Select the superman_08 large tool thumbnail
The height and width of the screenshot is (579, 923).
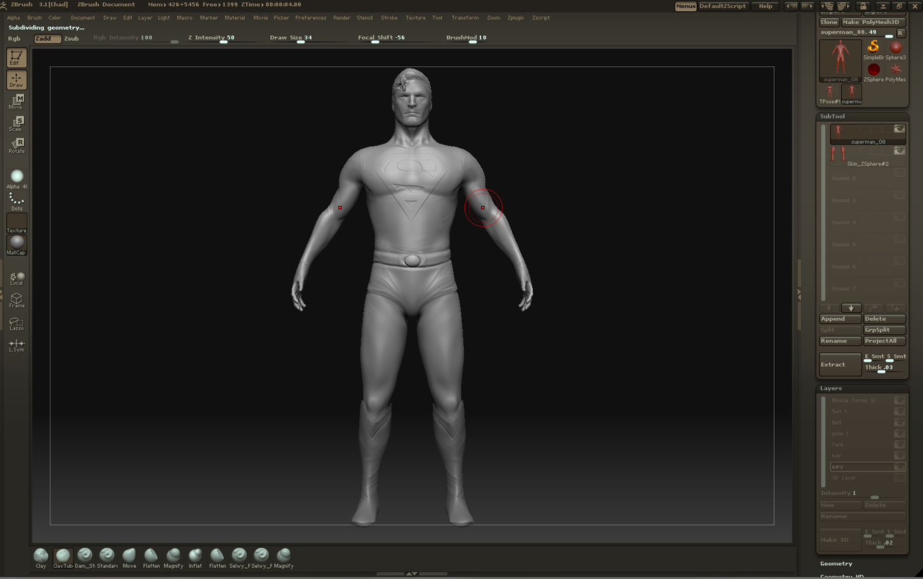click(840, 61)
